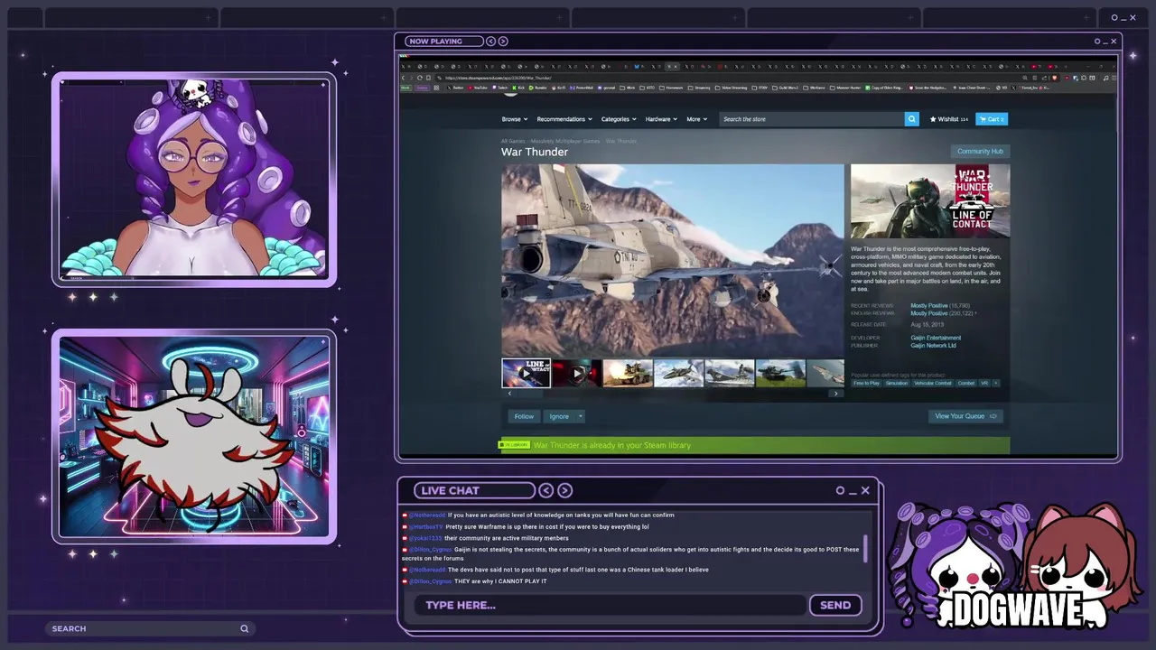Screen dimensions: 1156x650
Task: Click the Follow button
Action: pos(524,416)
